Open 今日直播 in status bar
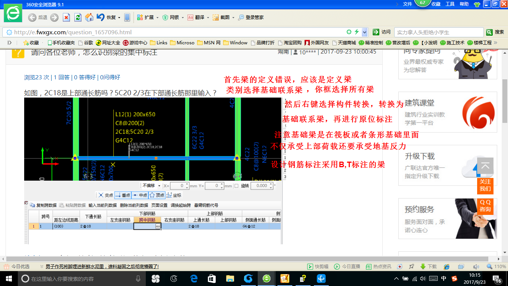This screenshot has width=508, height=286. (347, 267)
